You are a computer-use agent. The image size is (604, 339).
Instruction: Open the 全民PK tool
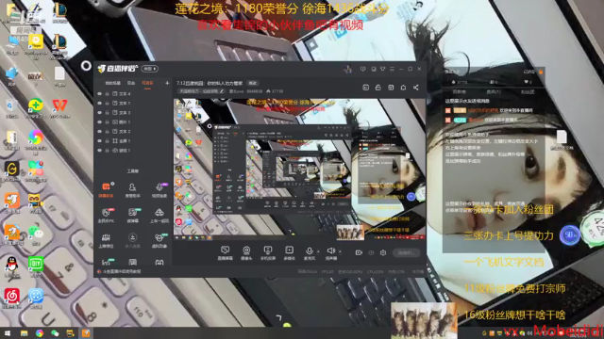[106, 216]
